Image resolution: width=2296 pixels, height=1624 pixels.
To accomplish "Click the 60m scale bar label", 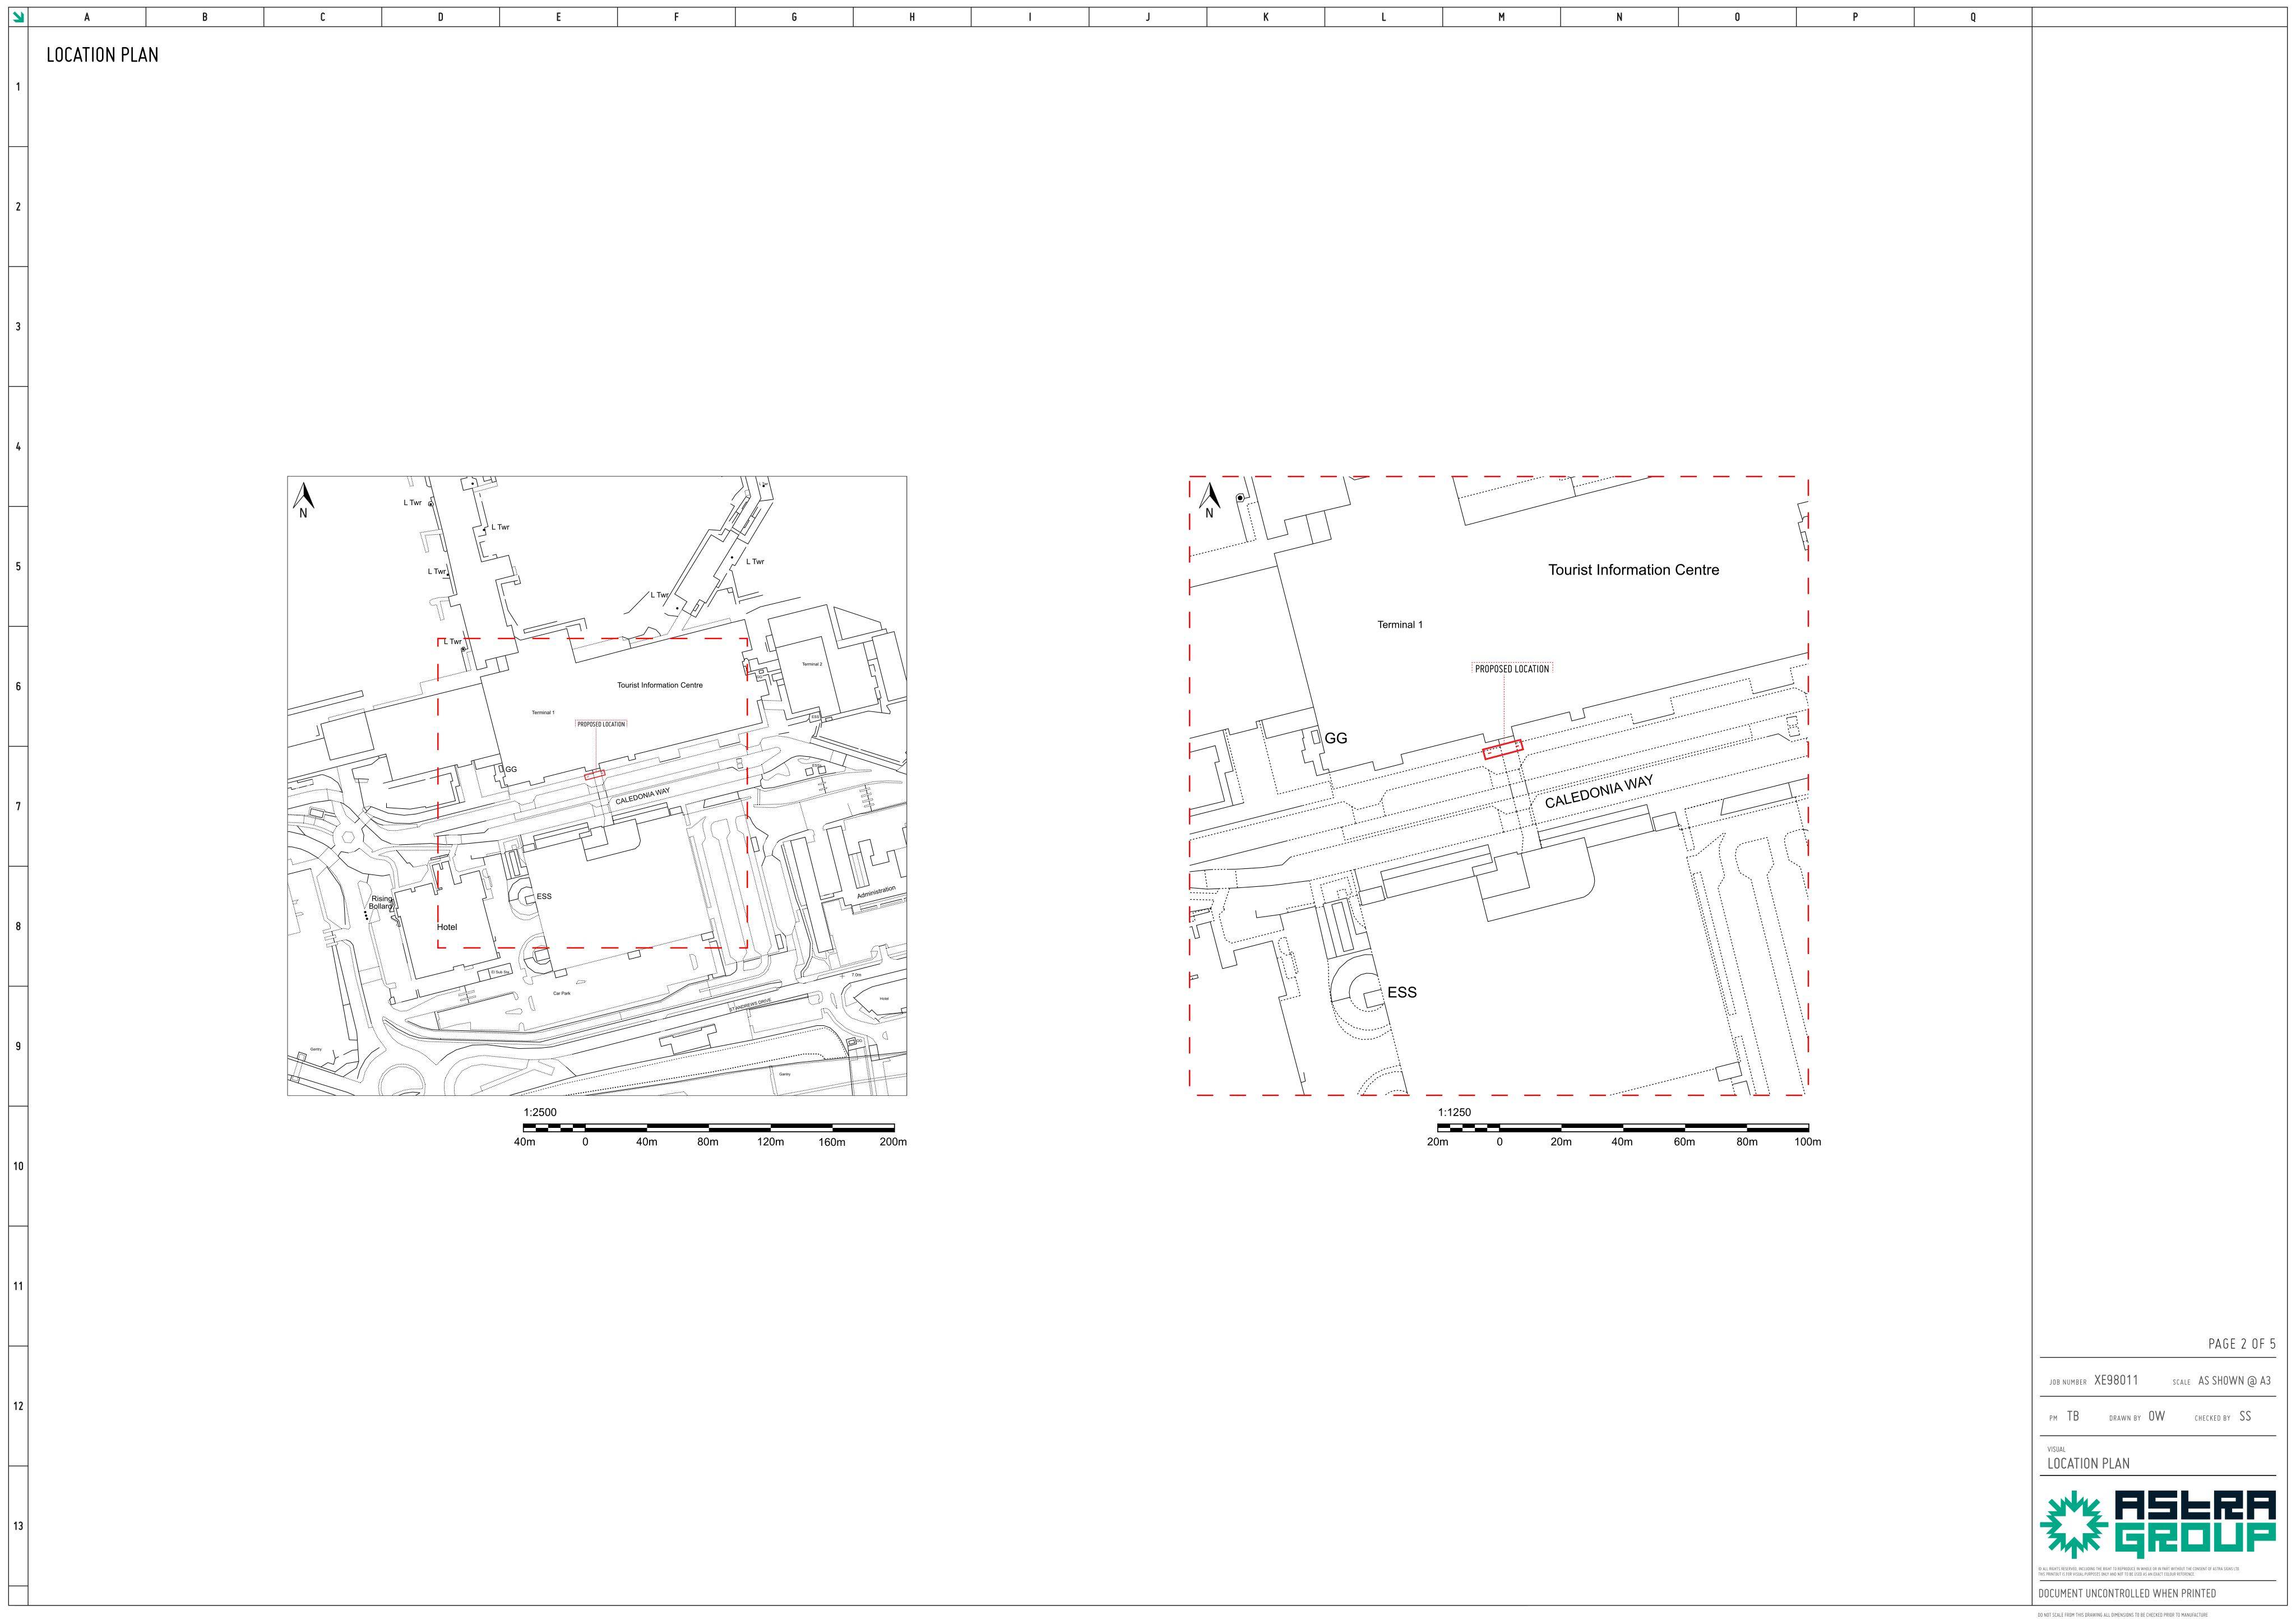I will [1685, 1142].
